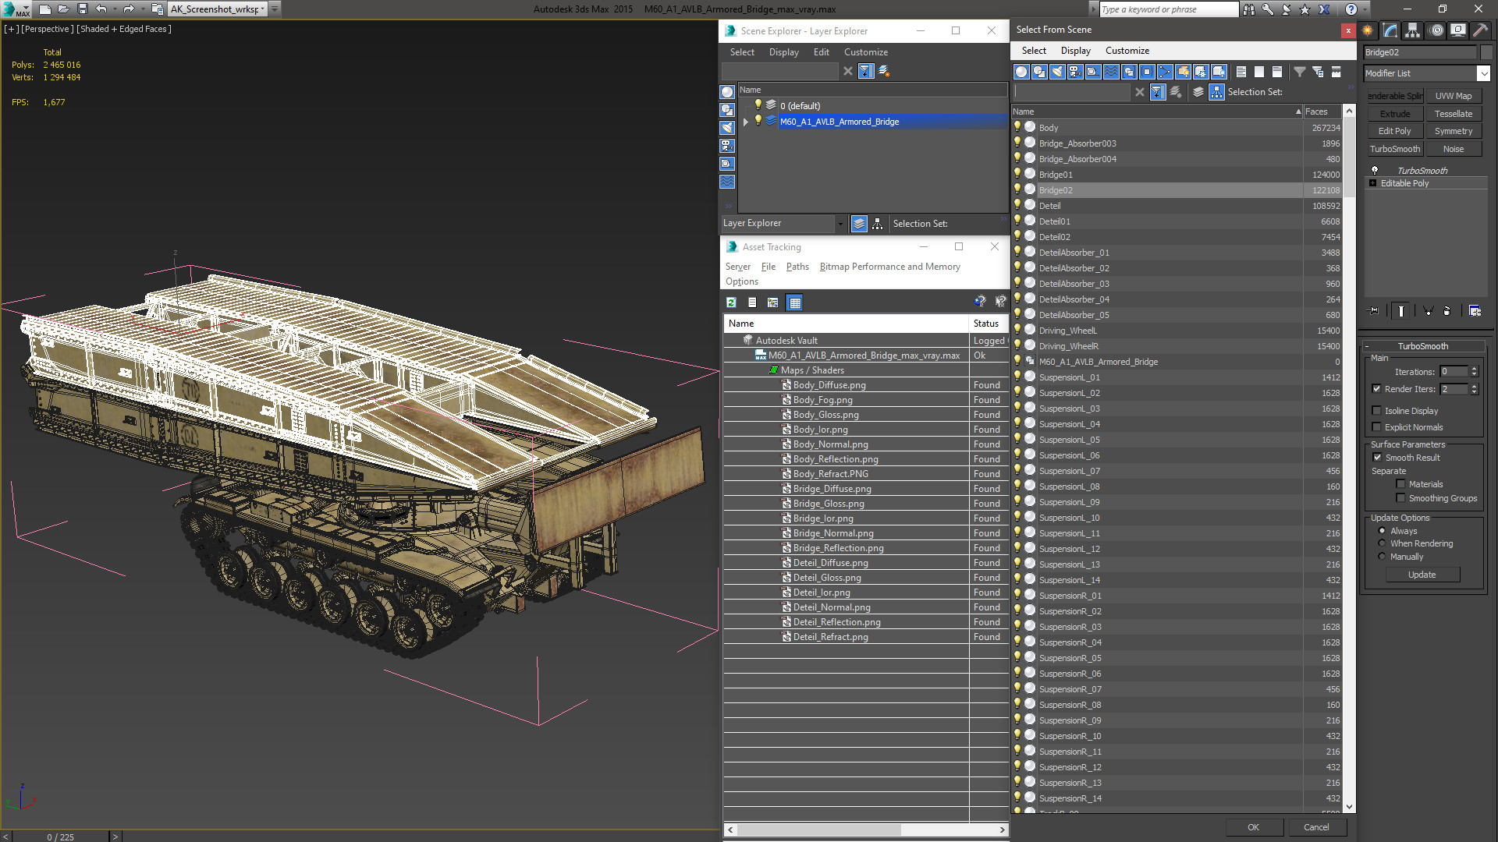Toggle Smooth Result checkbox

click(1377, 458)
